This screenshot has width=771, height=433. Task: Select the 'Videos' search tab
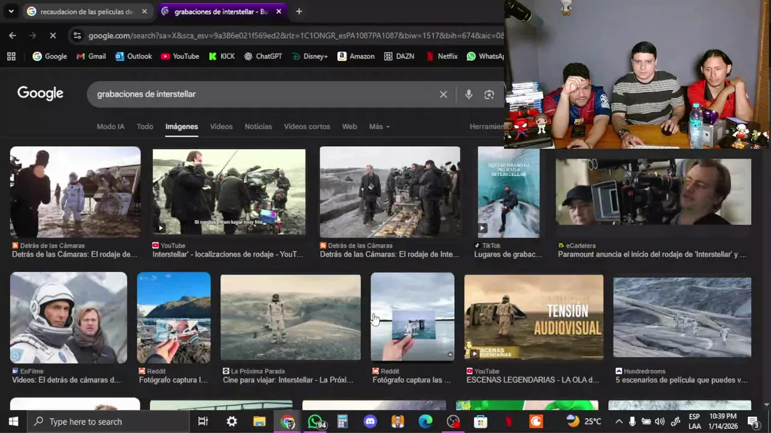click(221, 126)
